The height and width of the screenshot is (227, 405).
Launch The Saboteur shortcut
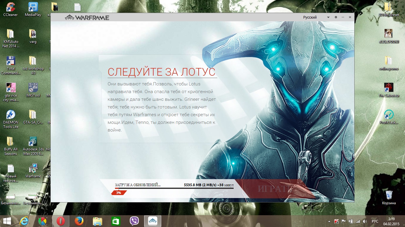click(388, 90)
